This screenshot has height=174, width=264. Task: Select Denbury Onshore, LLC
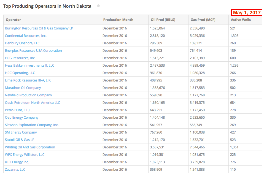[x=22, y=43]
